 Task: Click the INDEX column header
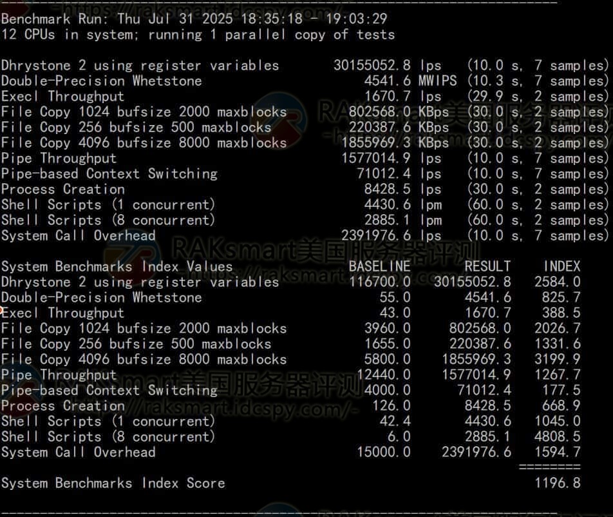561,266
